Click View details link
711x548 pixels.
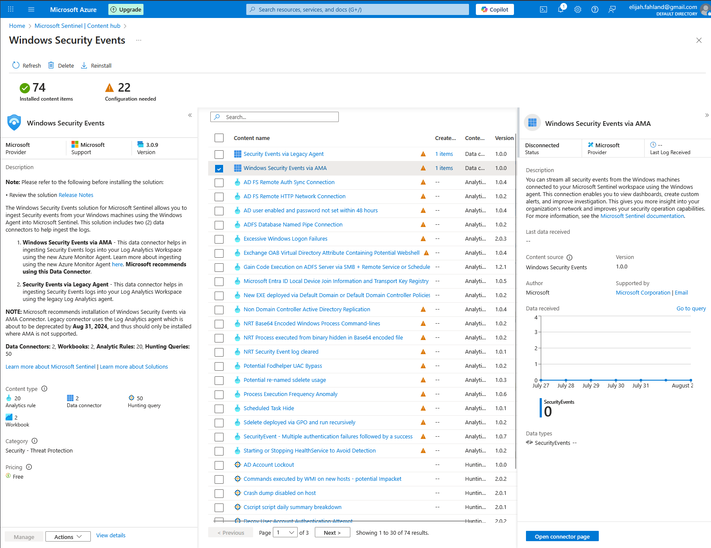111,535
